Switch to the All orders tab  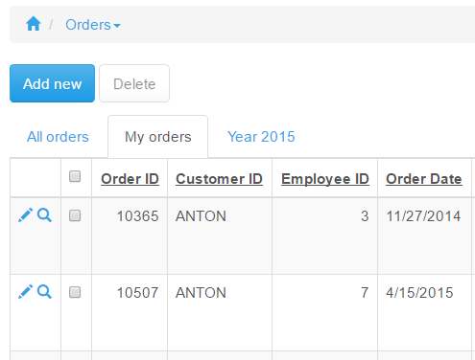coord(58,137)
